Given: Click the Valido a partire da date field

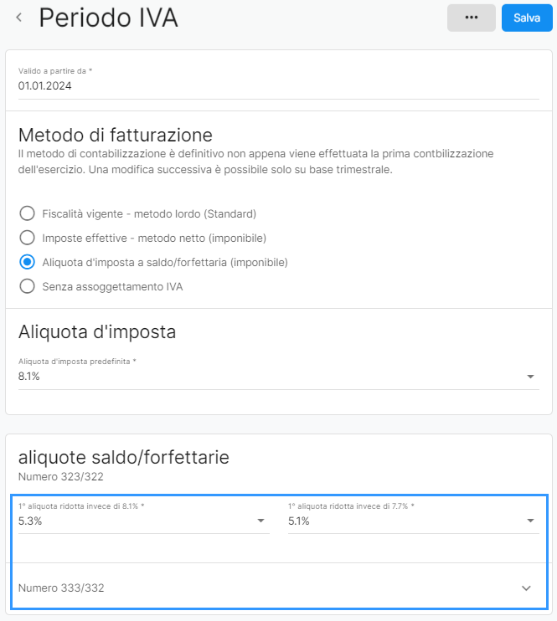Looking at the screenshot, I should [279, 83].
